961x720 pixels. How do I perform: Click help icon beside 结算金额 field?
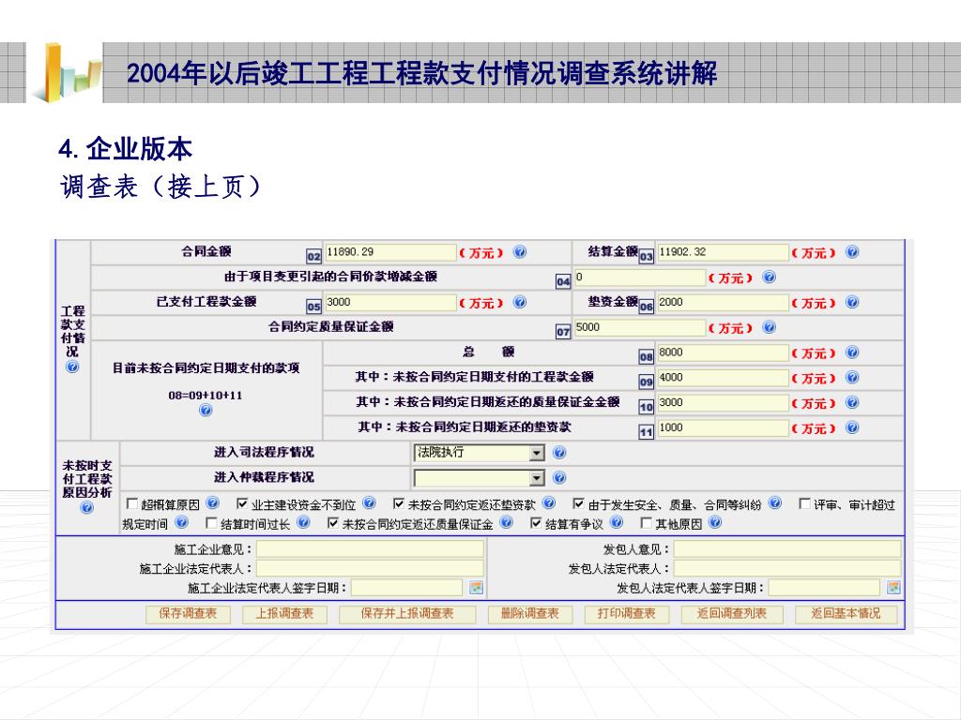[852, 251]
